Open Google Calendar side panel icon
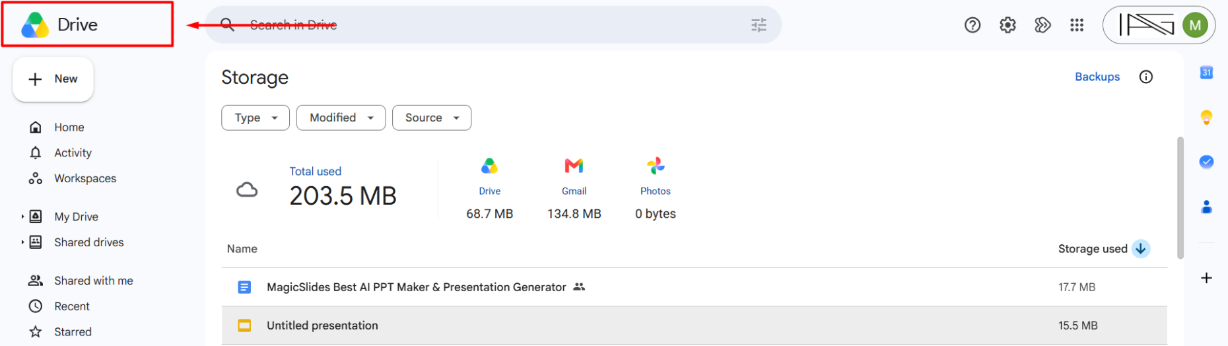The image size is (1228, 346). click(x=1206, y=73)
